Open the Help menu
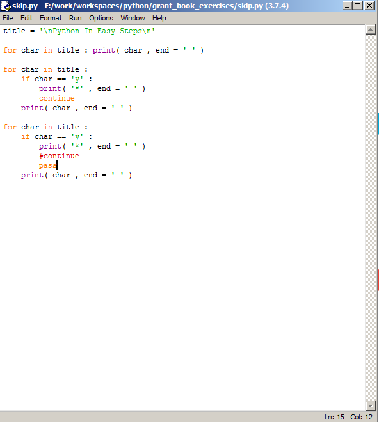Viewport: 379px width, 422px height. [x=159, y=18]
